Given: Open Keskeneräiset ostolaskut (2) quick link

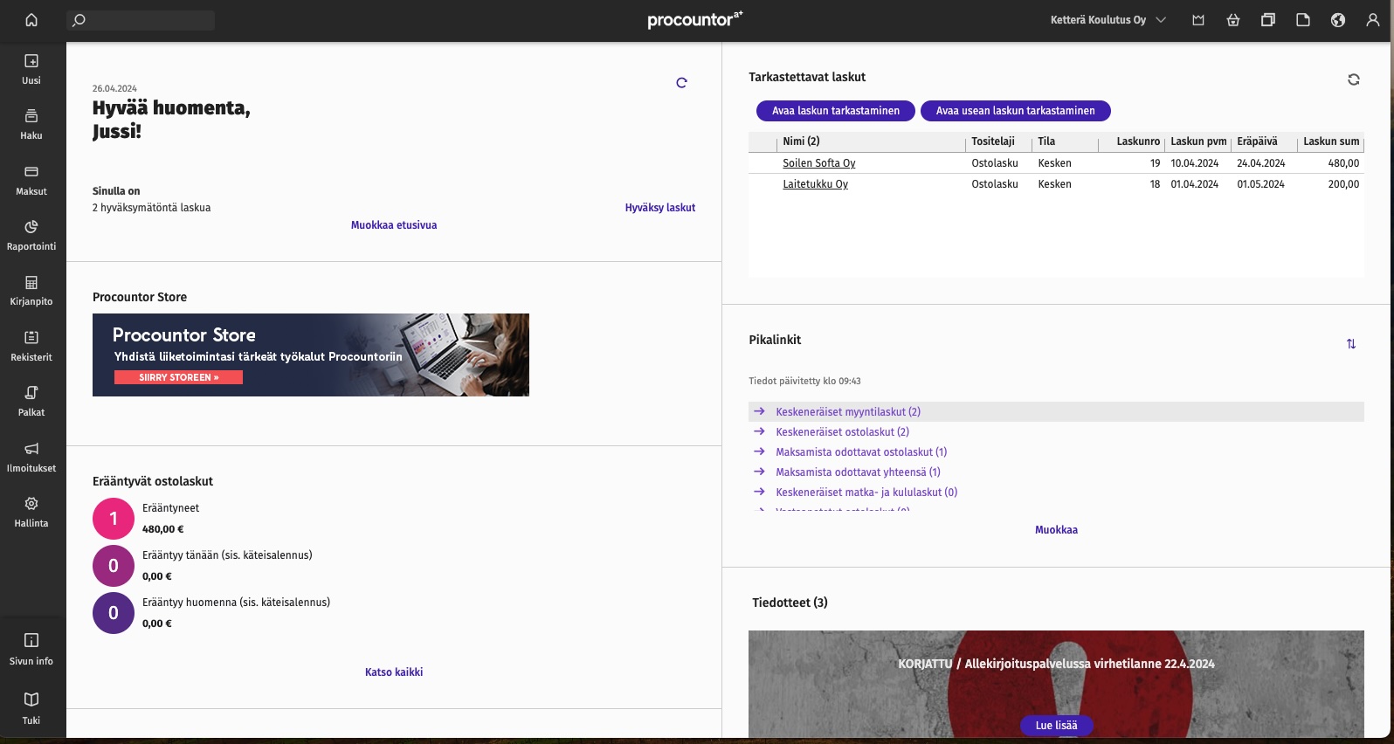Looking at the screenshot, I should pos(843,432).
